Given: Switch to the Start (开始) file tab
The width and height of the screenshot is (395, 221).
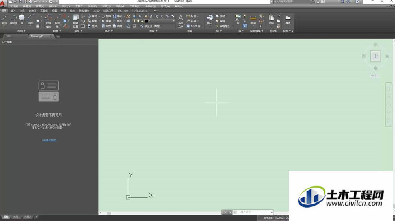Looking at the screenshot, I should coord(8,36).
